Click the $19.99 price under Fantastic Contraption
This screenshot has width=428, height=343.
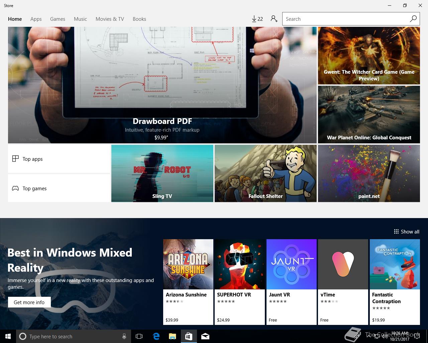[x=379, y=320]
